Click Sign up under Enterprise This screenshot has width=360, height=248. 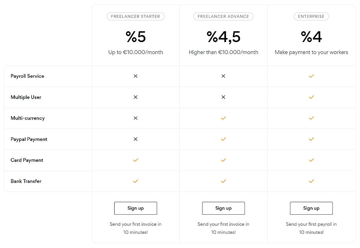pyautogui.click(x=311, y=208)
